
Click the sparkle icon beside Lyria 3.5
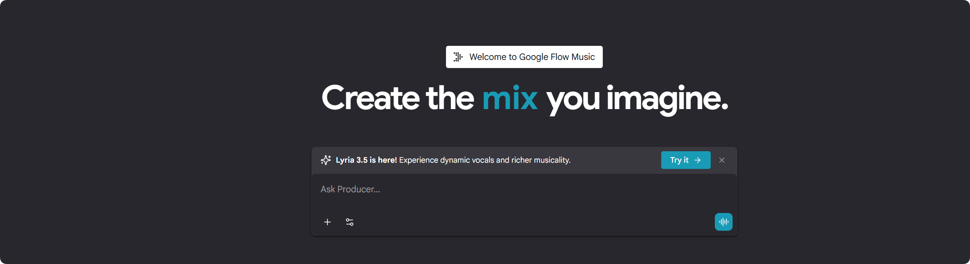[326, 160]
